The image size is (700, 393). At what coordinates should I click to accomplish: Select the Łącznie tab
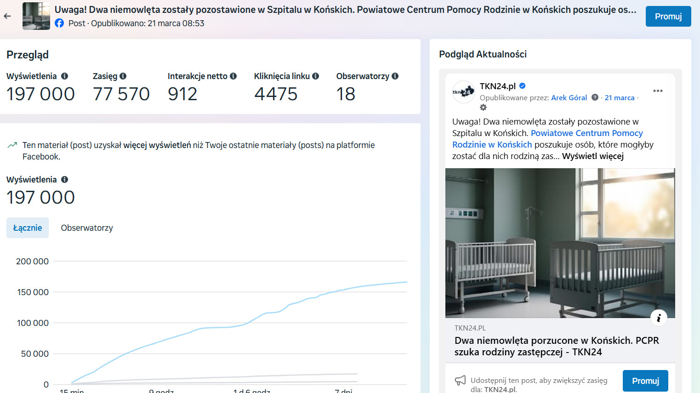point(28,228)
